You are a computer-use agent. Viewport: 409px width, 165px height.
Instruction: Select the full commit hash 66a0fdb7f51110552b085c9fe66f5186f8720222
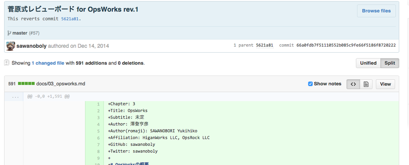coord(346,45)
